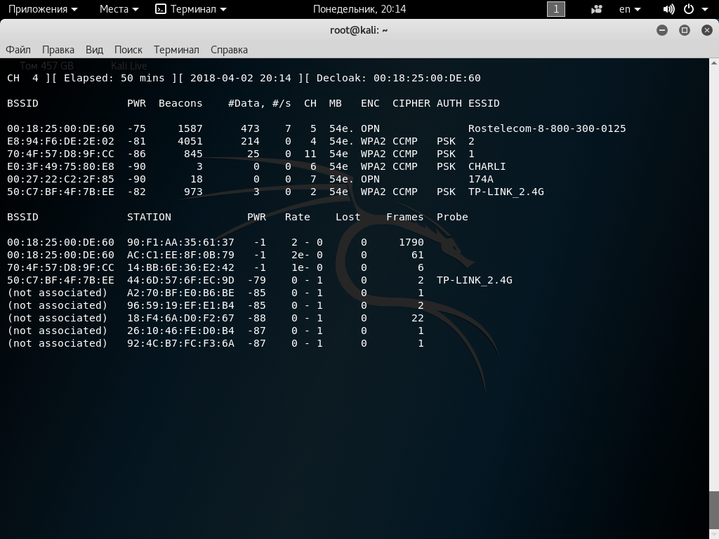Screen dimensions: 719x539
Task: Click ESSID CHARLI
Action: (x=487, y=166)
